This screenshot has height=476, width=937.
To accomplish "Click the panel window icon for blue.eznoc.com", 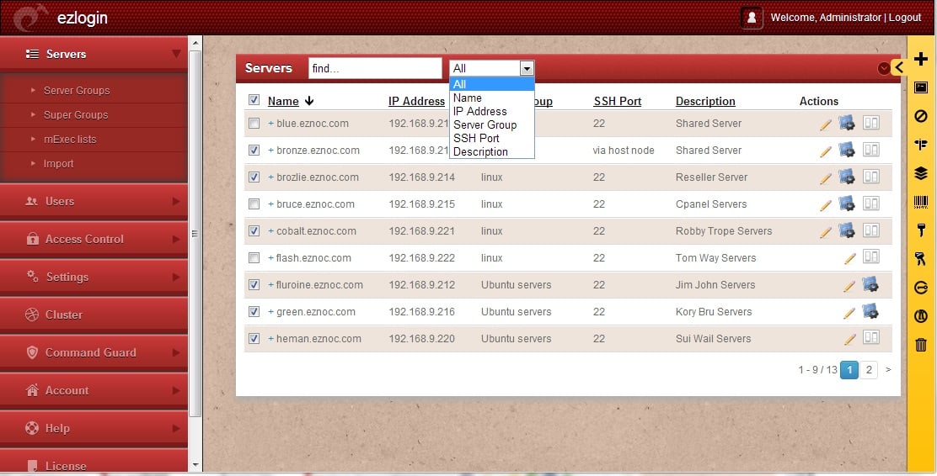I will 871,123.
